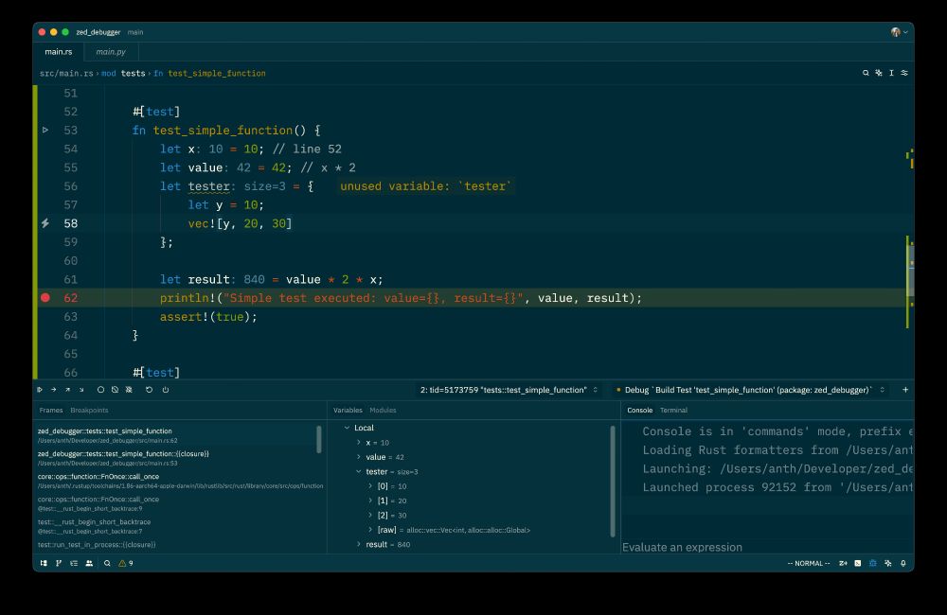The width and height of the screenshot is (947, 615).
Task: Select the Variables tab
Action: [x=348, y=411]
